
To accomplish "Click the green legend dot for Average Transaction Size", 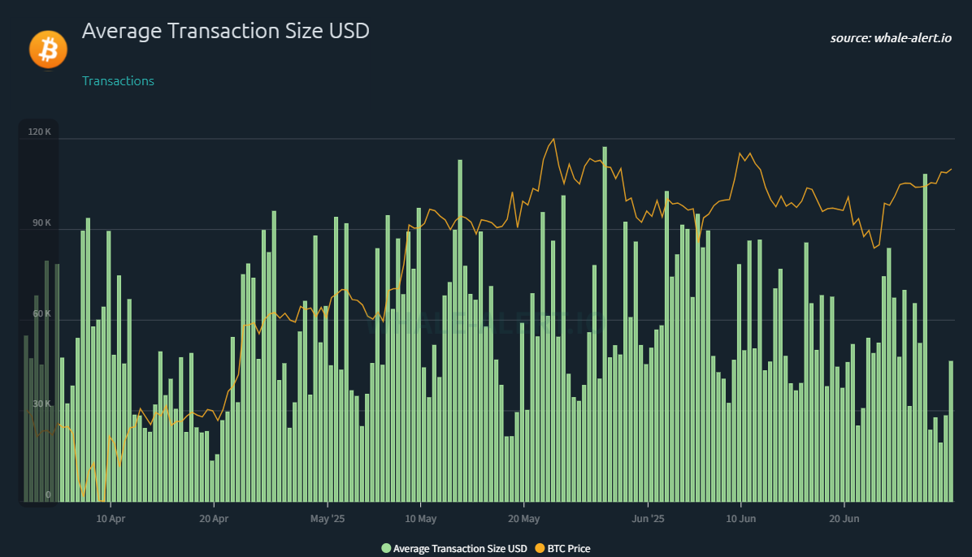I will tap(386, 549).
